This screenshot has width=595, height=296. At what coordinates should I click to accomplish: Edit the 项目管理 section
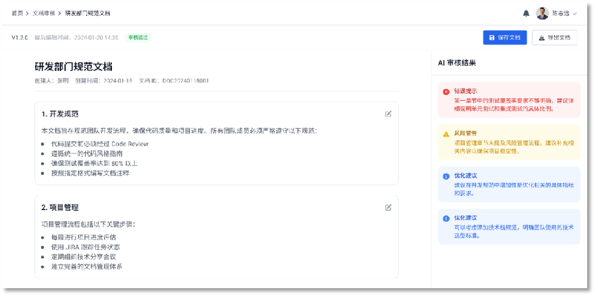(388, 208)
